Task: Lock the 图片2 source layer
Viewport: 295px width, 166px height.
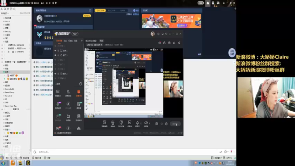Action: pos(58,74)
